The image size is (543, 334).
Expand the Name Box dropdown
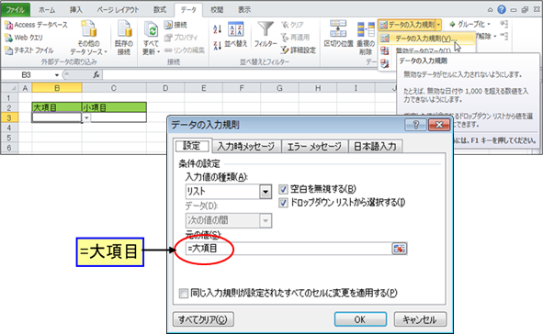(57, 75)
